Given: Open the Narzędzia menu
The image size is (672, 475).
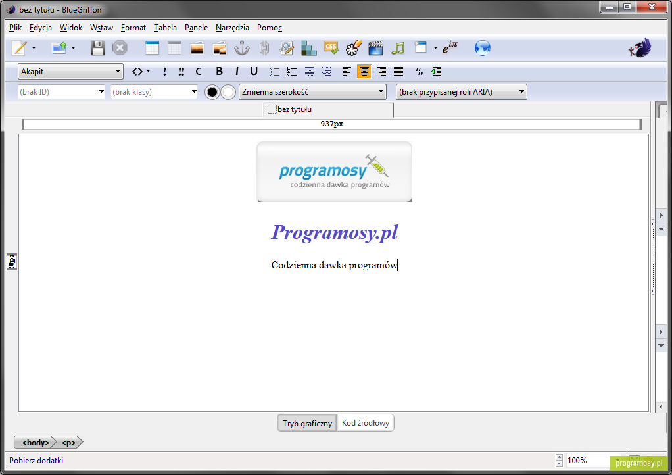Looking at the screenshot, I should click(232, 28).
